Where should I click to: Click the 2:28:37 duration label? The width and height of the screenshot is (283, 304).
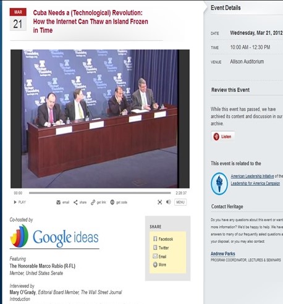coord(181,193)
